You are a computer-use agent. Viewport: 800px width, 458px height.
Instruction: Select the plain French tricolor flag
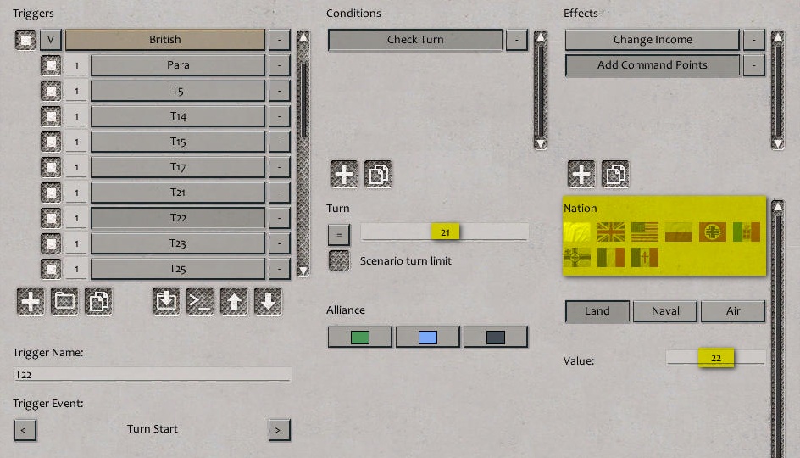(611, 257)
